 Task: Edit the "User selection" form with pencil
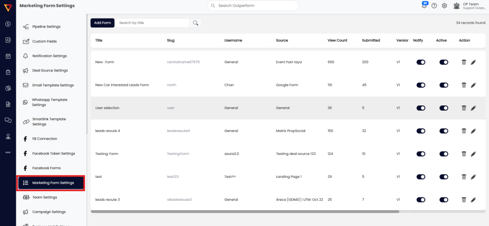coord(473,108)
